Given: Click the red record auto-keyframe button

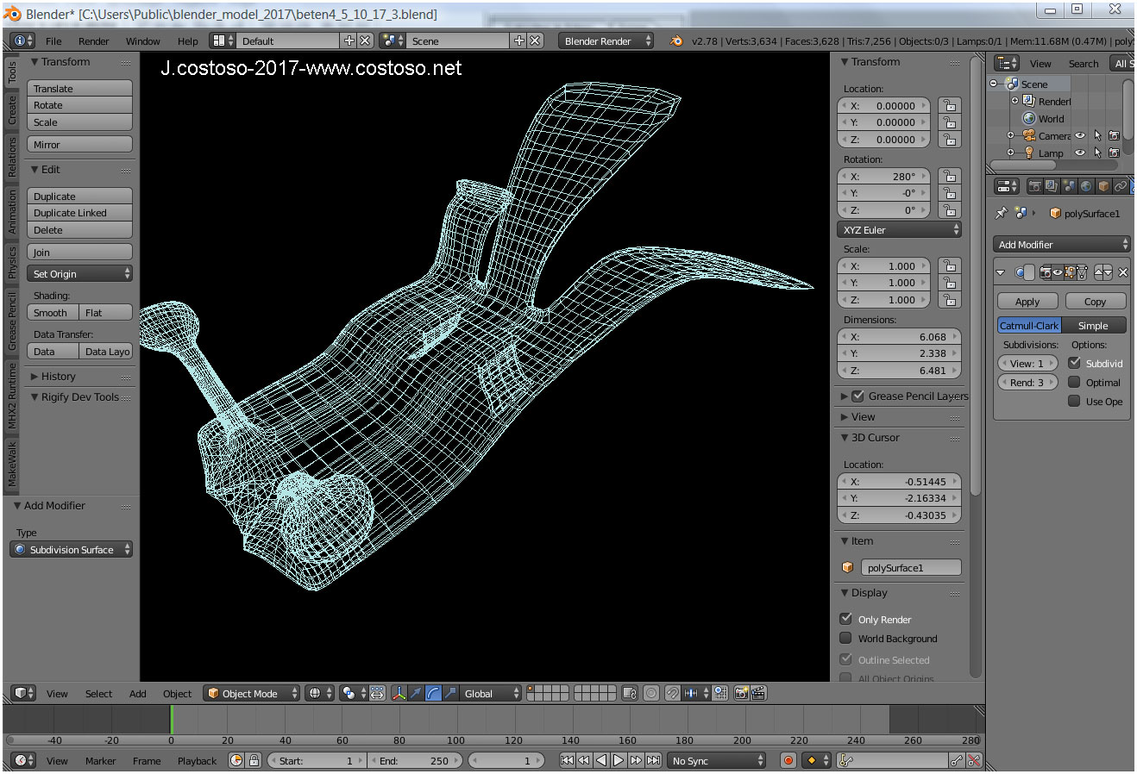Looking at the screenshot, I should click(x=788, y=760).
